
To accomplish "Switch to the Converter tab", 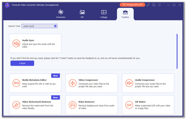I will [61, 14].
